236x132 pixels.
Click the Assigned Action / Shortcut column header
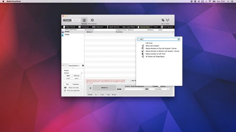[x=125, y=30]
